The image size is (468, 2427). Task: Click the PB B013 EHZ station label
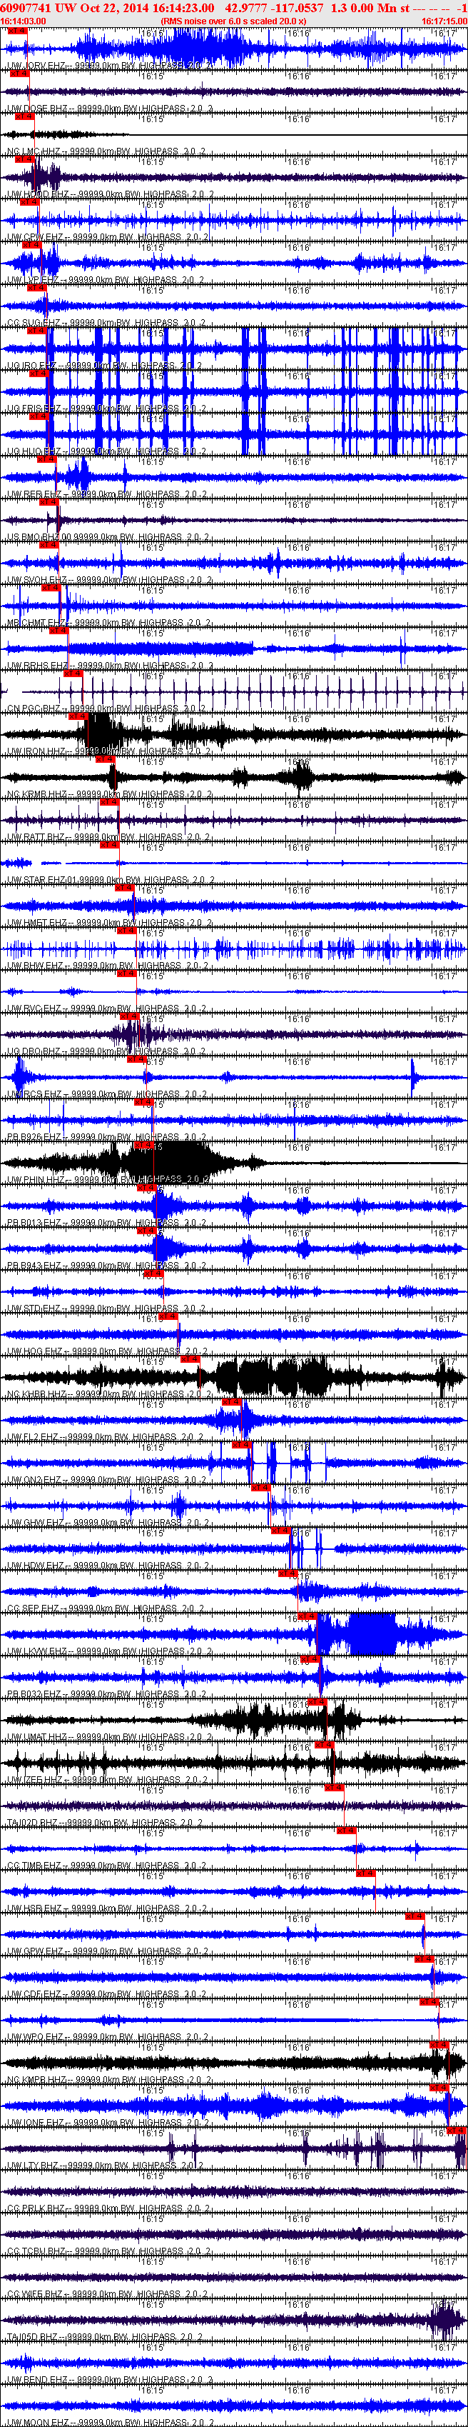tap(107, 1222)
